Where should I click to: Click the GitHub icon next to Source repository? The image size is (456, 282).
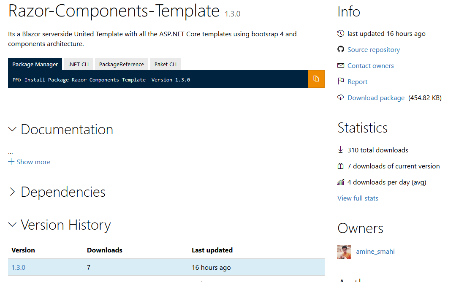tap(341, 49)
